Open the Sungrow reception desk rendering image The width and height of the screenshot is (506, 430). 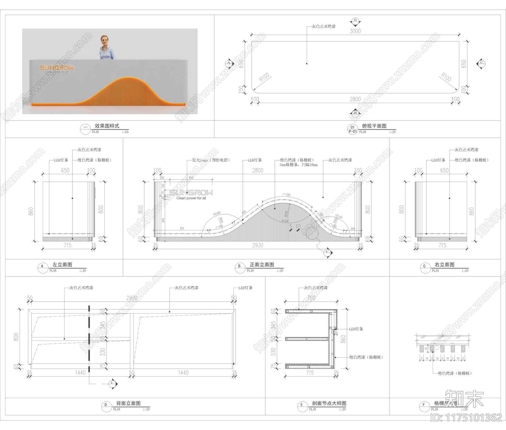(110, 71)
